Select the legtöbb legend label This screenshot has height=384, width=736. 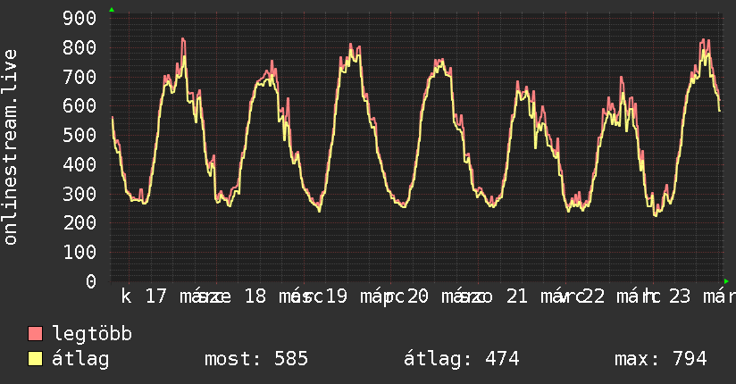coord(92,334)
